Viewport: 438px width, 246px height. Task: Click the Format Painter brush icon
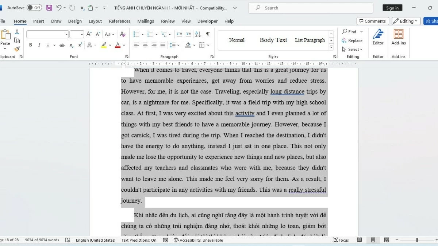click(x=17, y=49)
